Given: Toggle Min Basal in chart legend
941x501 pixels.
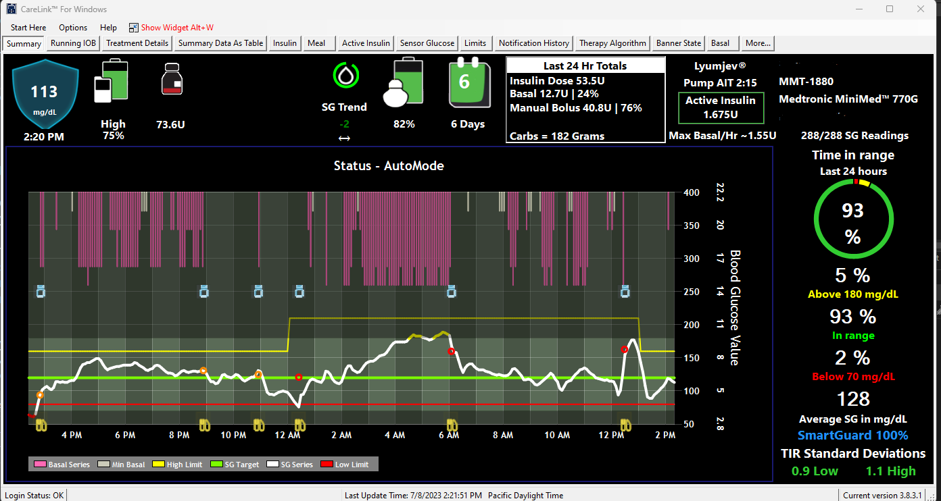Looking at the screenshot, I should (122, 465).
